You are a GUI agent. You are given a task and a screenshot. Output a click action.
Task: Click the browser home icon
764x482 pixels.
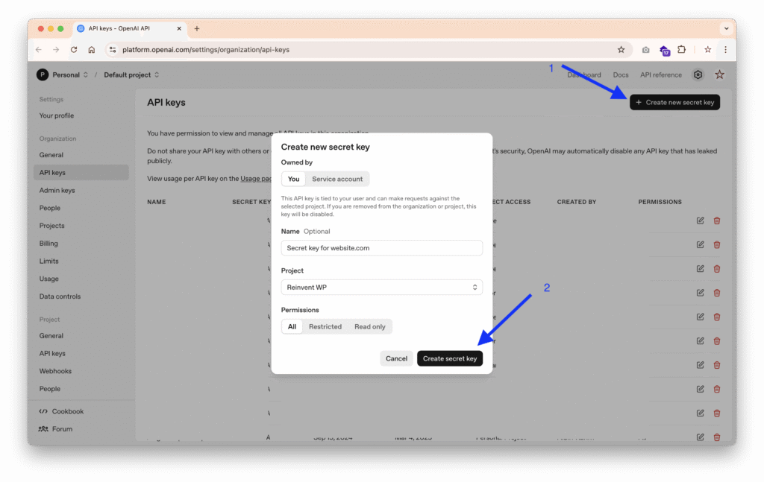[x=91, y=50]
